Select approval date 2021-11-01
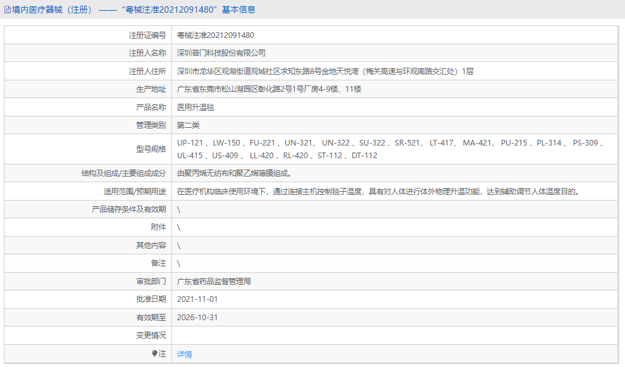 click(x=197, y=299)
